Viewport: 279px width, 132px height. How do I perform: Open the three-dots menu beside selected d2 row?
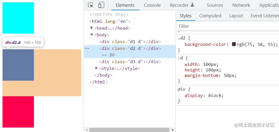tap(87, 48)
